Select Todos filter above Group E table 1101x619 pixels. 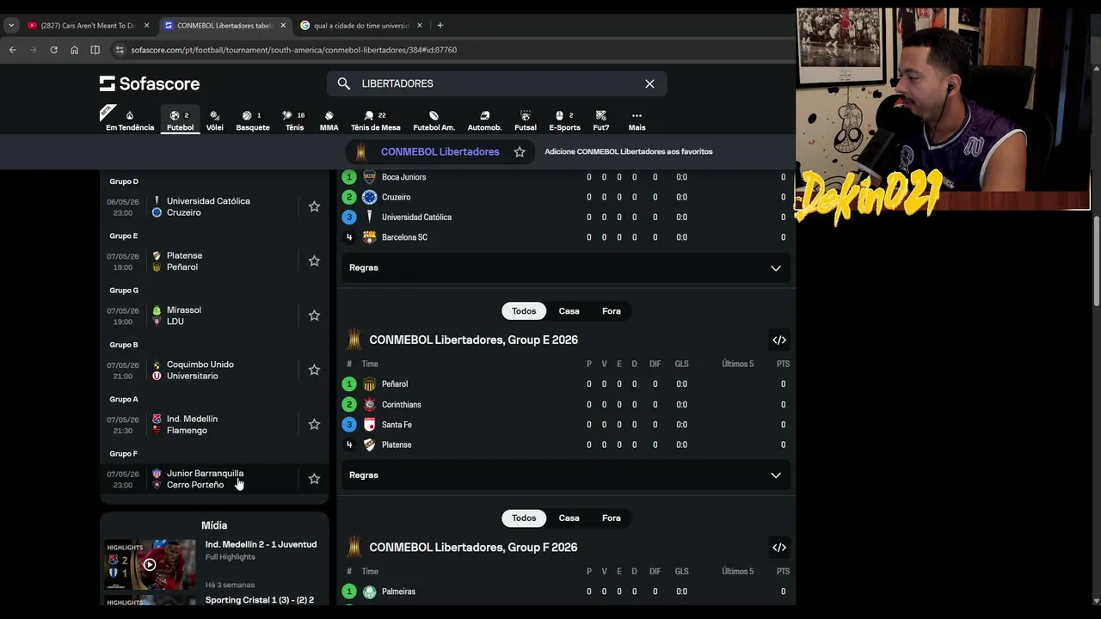[524, 311]
